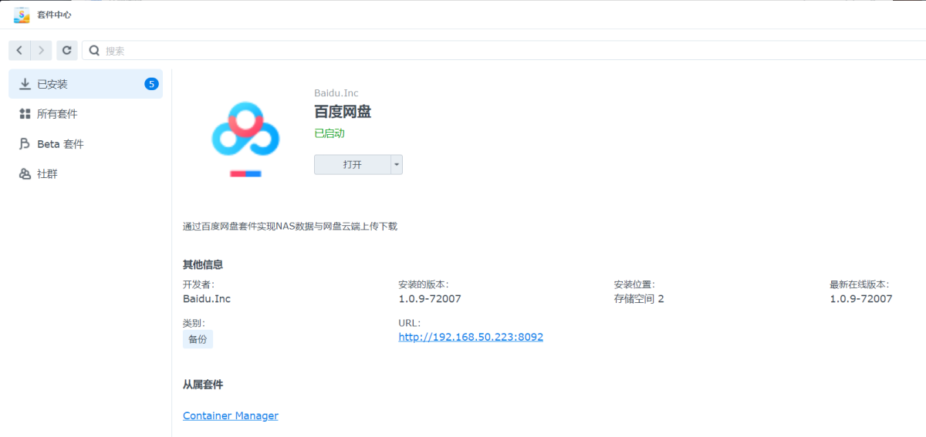This screenshot has width=926, height=437.
Task: Open the http://192.168.50.223:8092 link
Action: click(471, 337)
